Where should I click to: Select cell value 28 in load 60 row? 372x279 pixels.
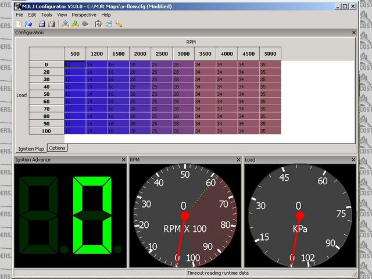(184, 102)
